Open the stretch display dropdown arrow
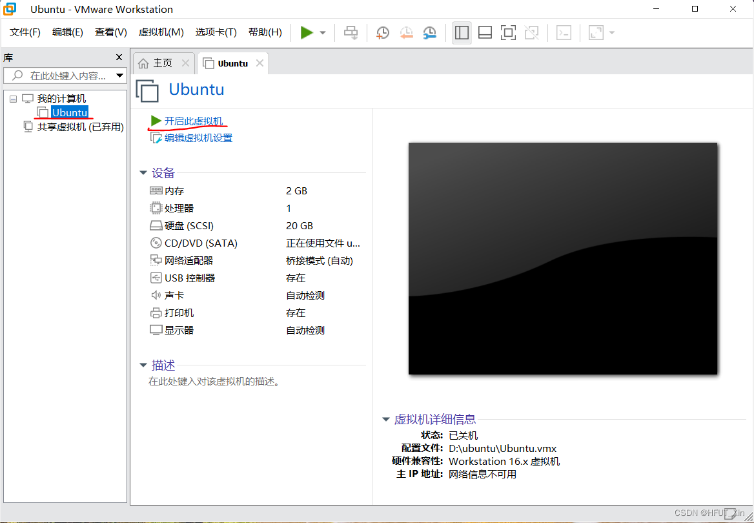This screenshot has height=523, width=754. 612,33
